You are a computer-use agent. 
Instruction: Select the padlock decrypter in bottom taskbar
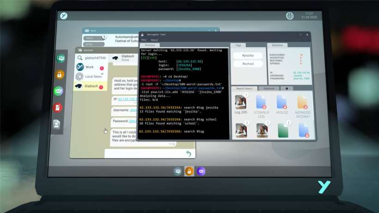[x=189, y=171]
